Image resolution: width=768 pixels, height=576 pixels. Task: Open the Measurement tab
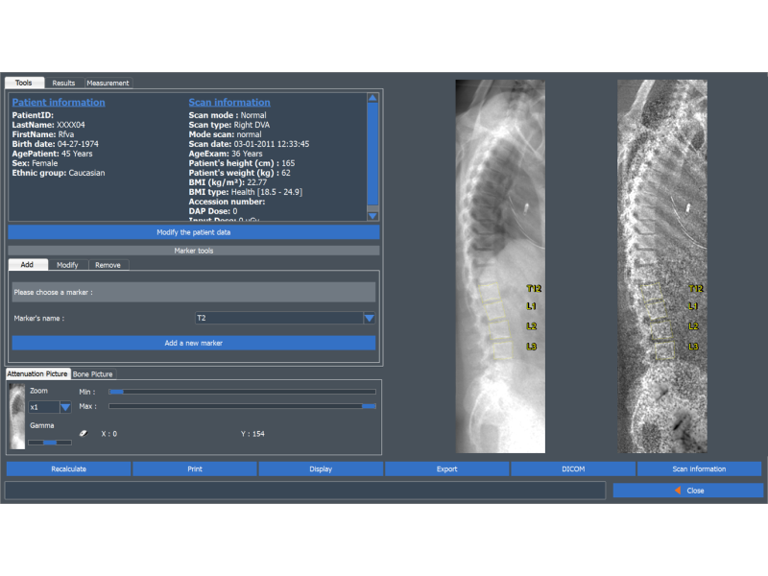click(x=108, y=84)
